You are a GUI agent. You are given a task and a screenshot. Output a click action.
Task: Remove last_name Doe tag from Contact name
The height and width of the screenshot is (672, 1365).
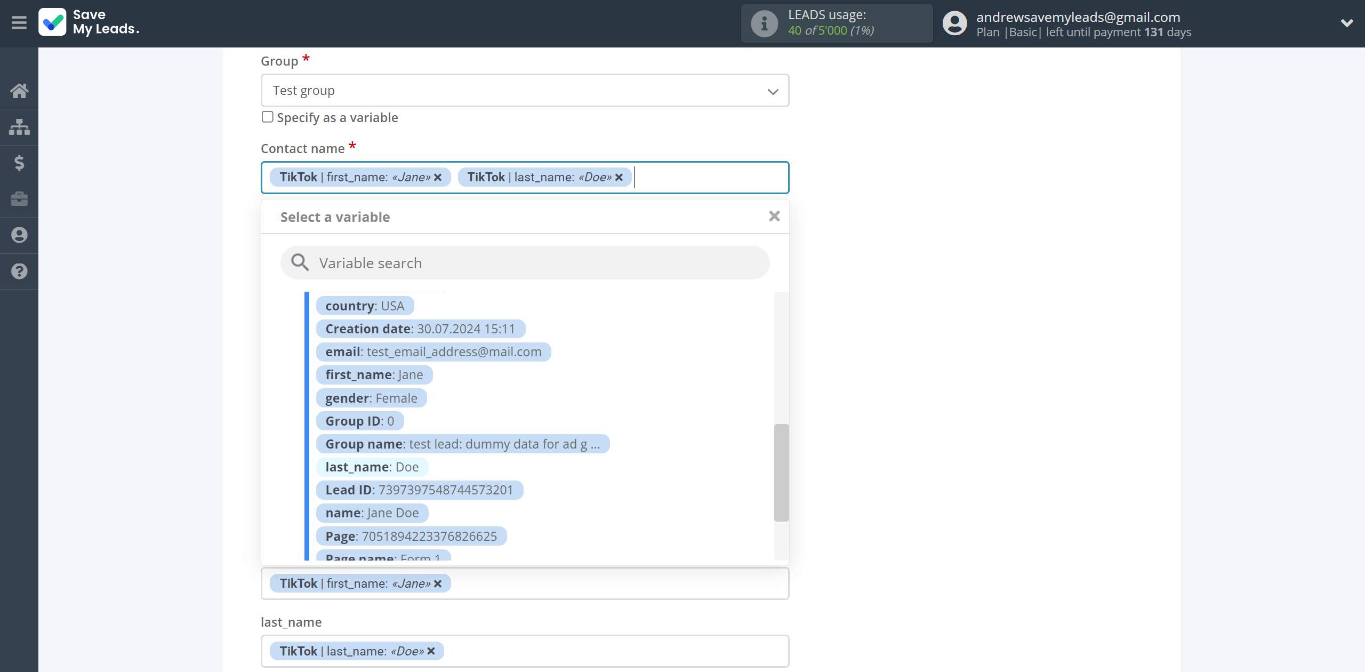(619, 178)
